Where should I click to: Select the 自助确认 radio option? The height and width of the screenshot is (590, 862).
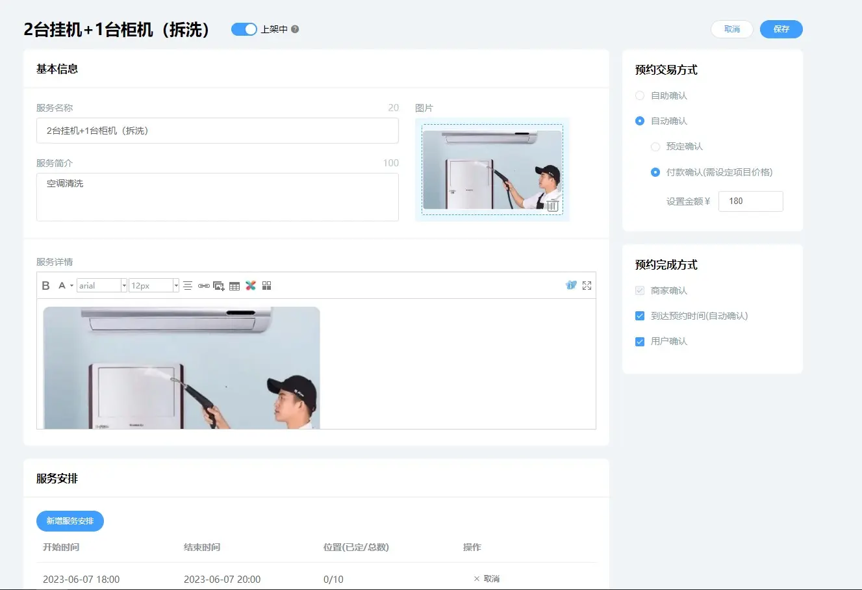[640, 96]
